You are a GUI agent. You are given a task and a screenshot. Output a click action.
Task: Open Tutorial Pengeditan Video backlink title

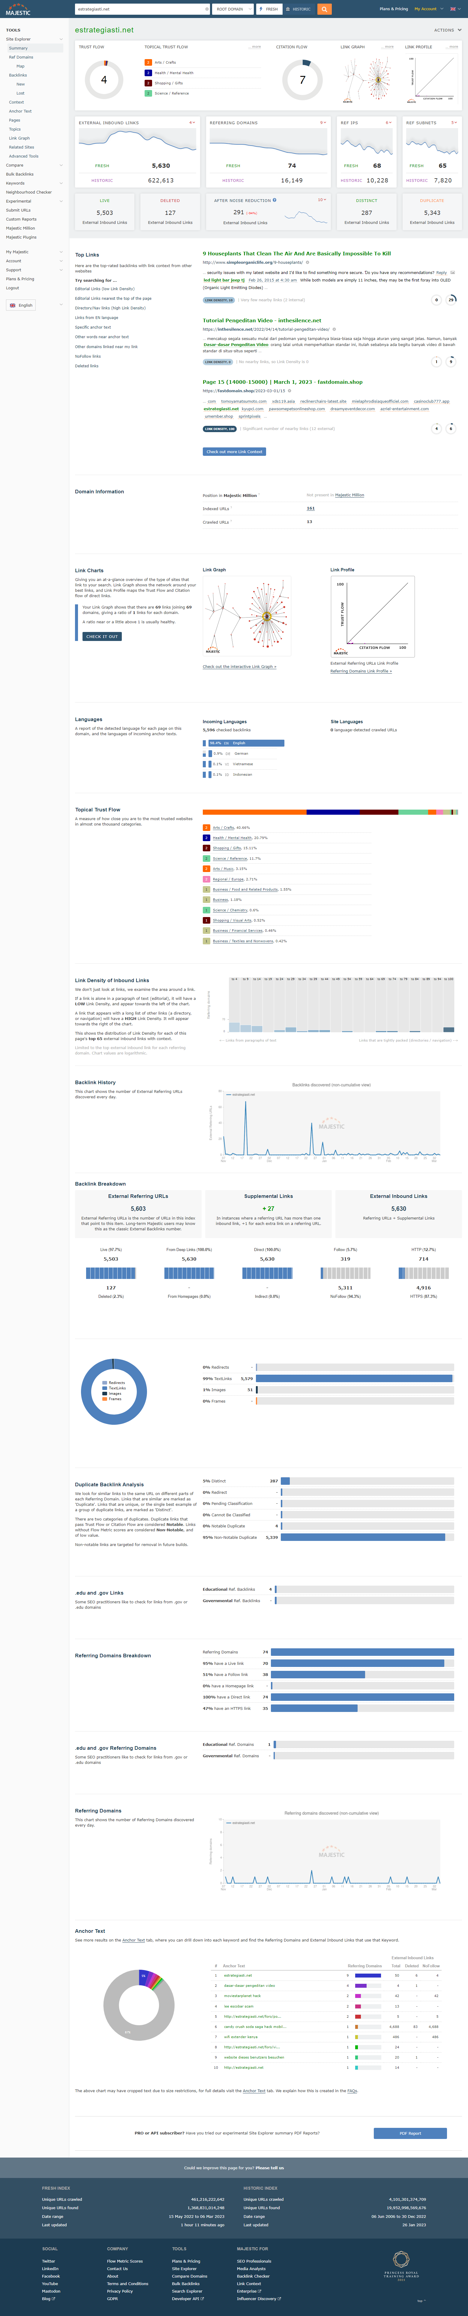[261, 320]
